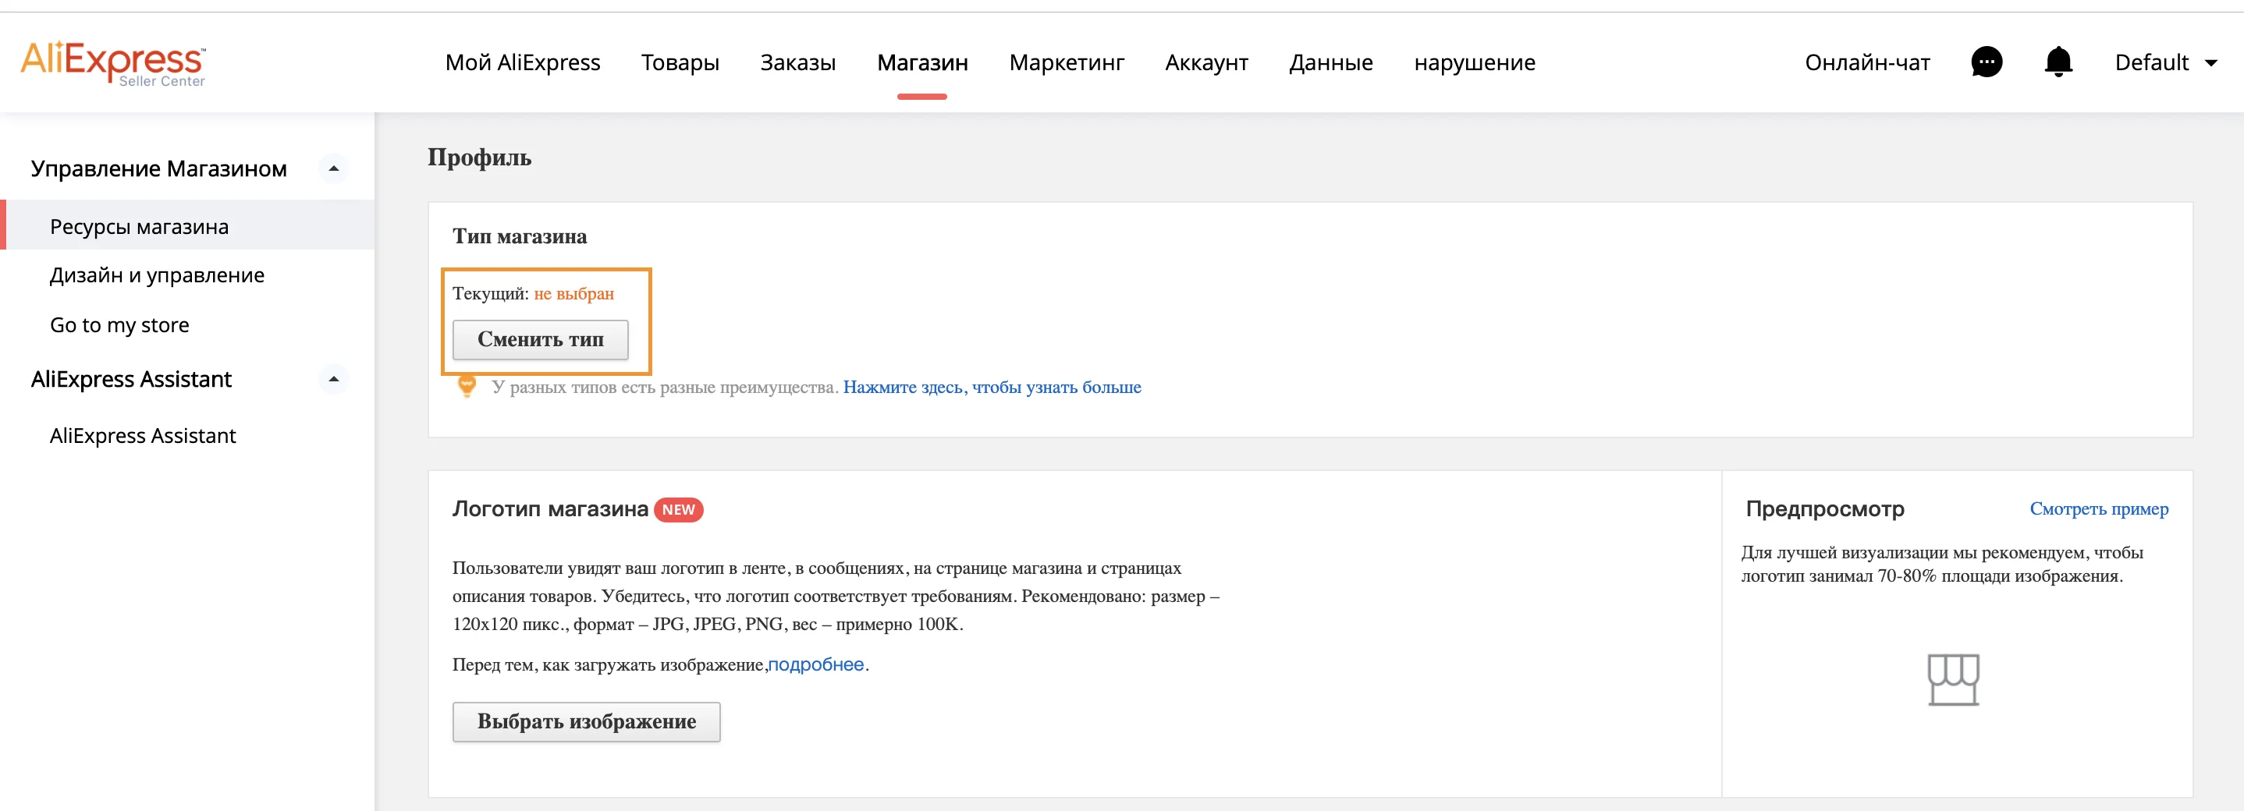This screenshot has width=2244, height=811.
Task: Select the Магазин menu item
Action: pos(922,62)
